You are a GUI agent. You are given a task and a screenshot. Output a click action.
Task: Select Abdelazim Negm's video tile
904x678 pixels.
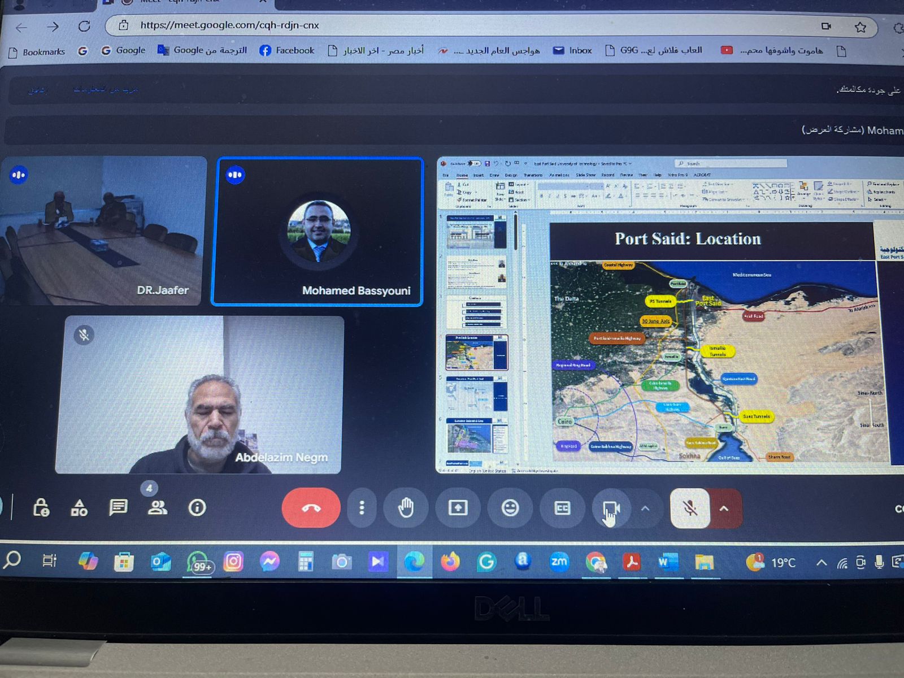[199, 394]
